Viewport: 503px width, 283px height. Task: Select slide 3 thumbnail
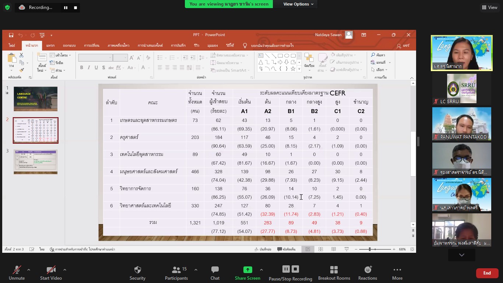coord(36,162)
